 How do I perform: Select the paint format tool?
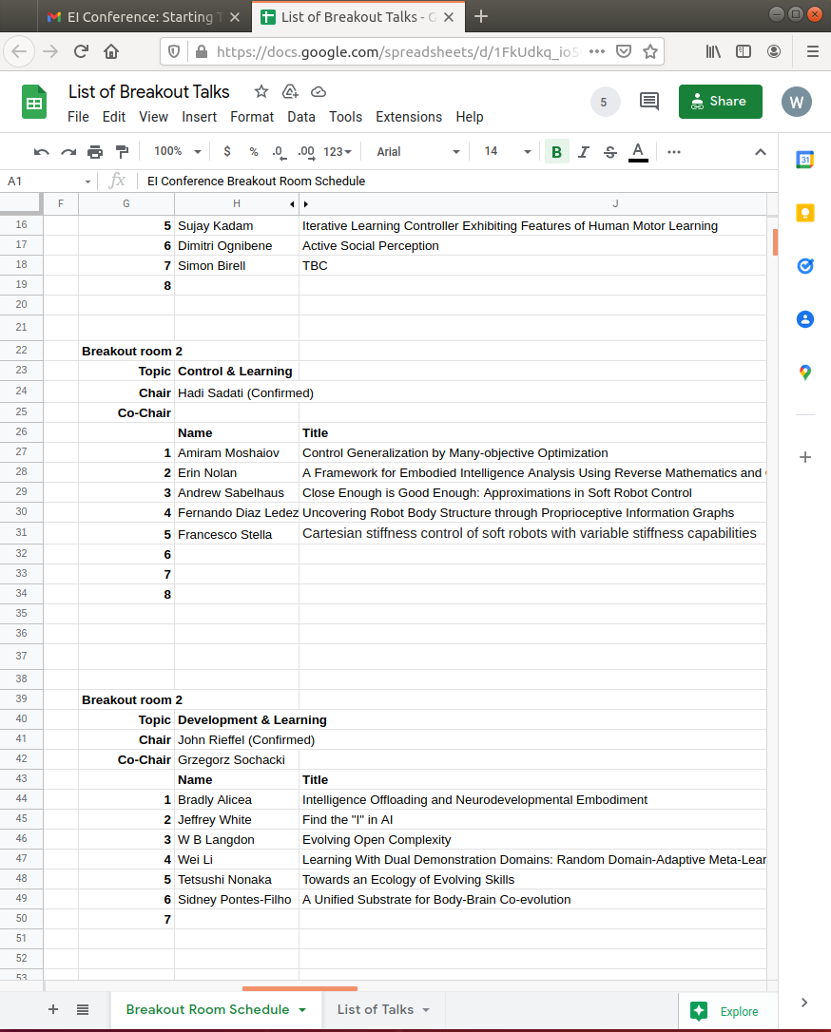tap(122, 152)
